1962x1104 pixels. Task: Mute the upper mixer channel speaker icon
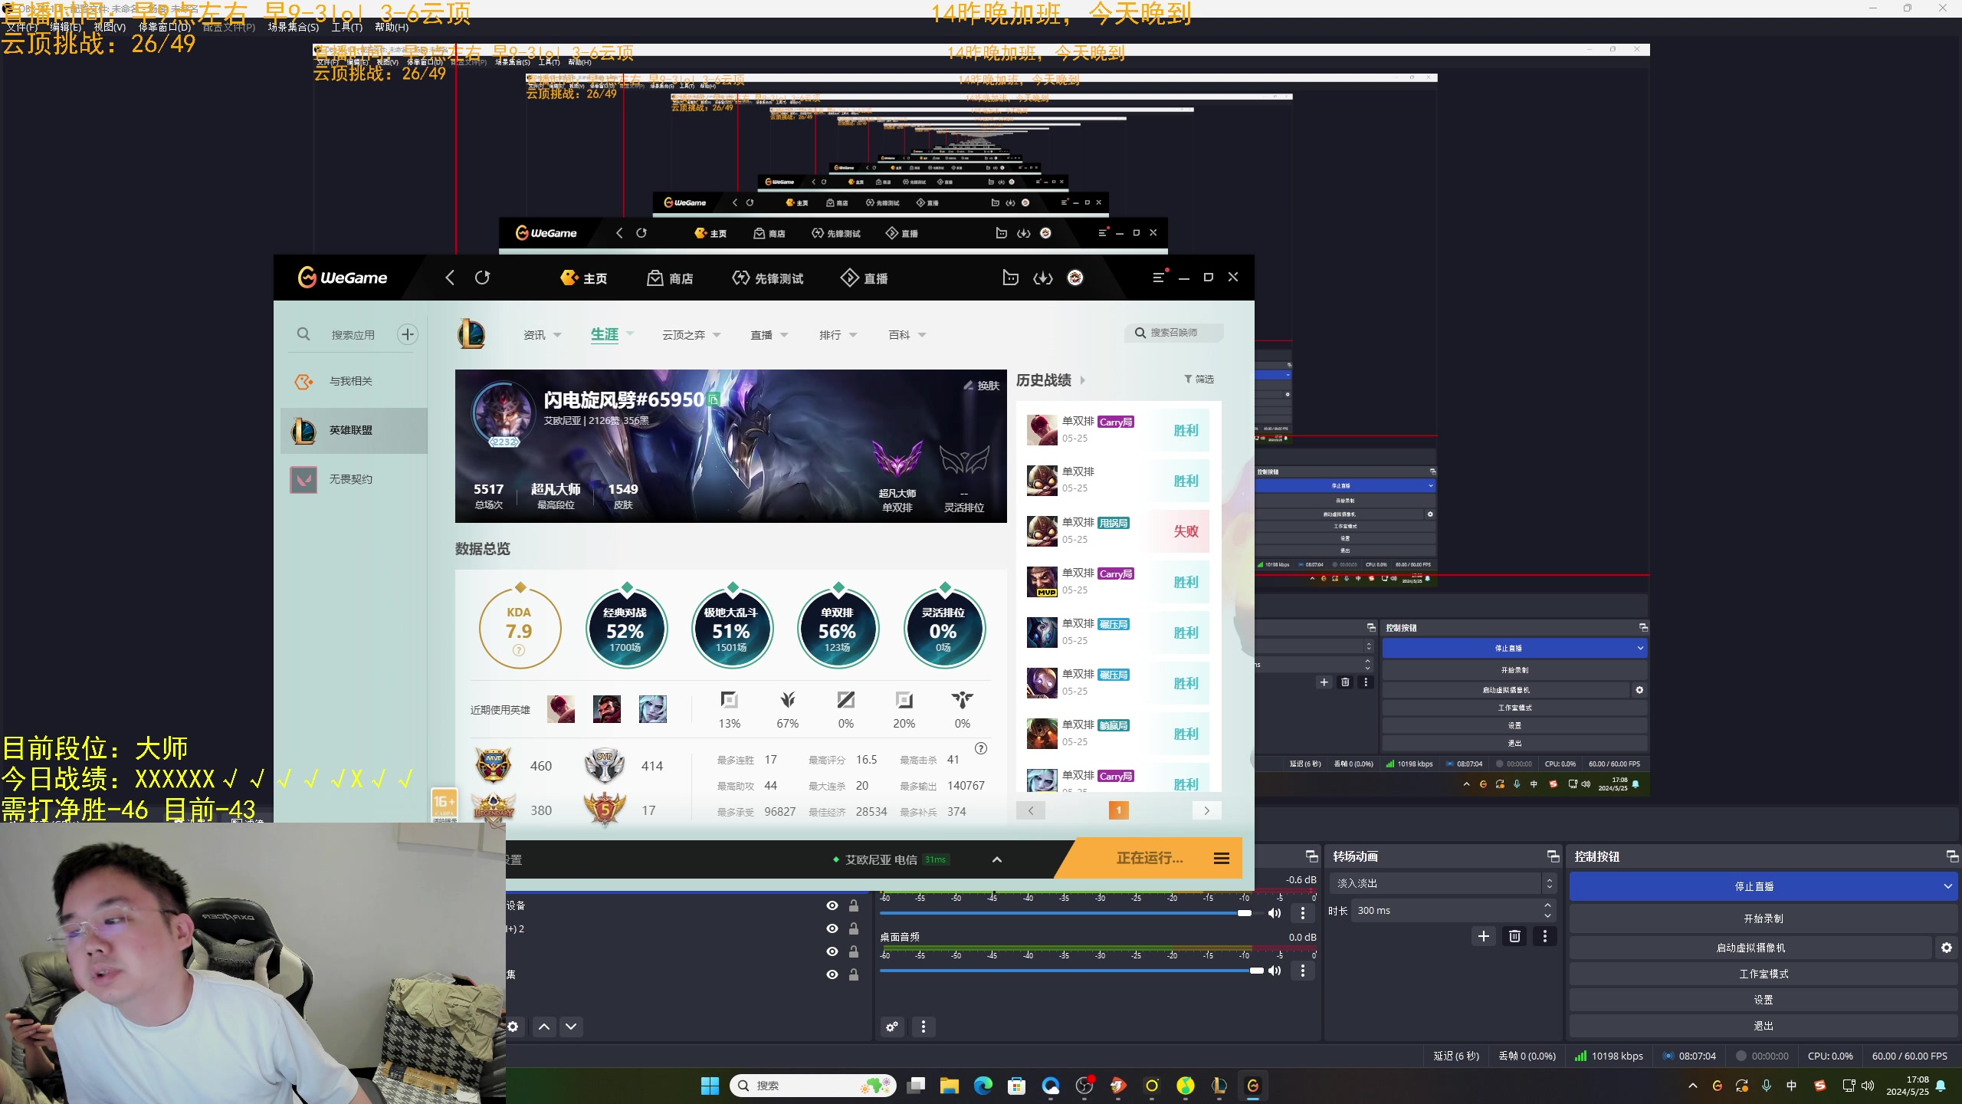point(1275,913)
